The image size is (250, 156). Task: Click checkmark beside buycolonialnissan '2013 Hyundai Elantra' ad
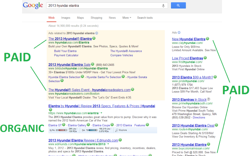pyautogui.click(x=209, y=144)
